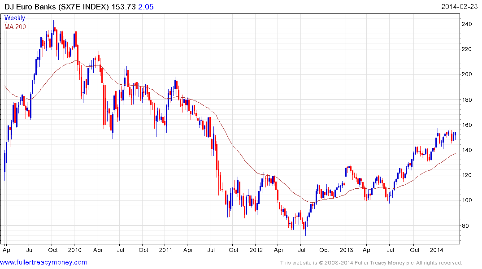Select the 220 price axis label
This screenshot has height=269, width=482.
pyautogui.click(x=467, y=49)
